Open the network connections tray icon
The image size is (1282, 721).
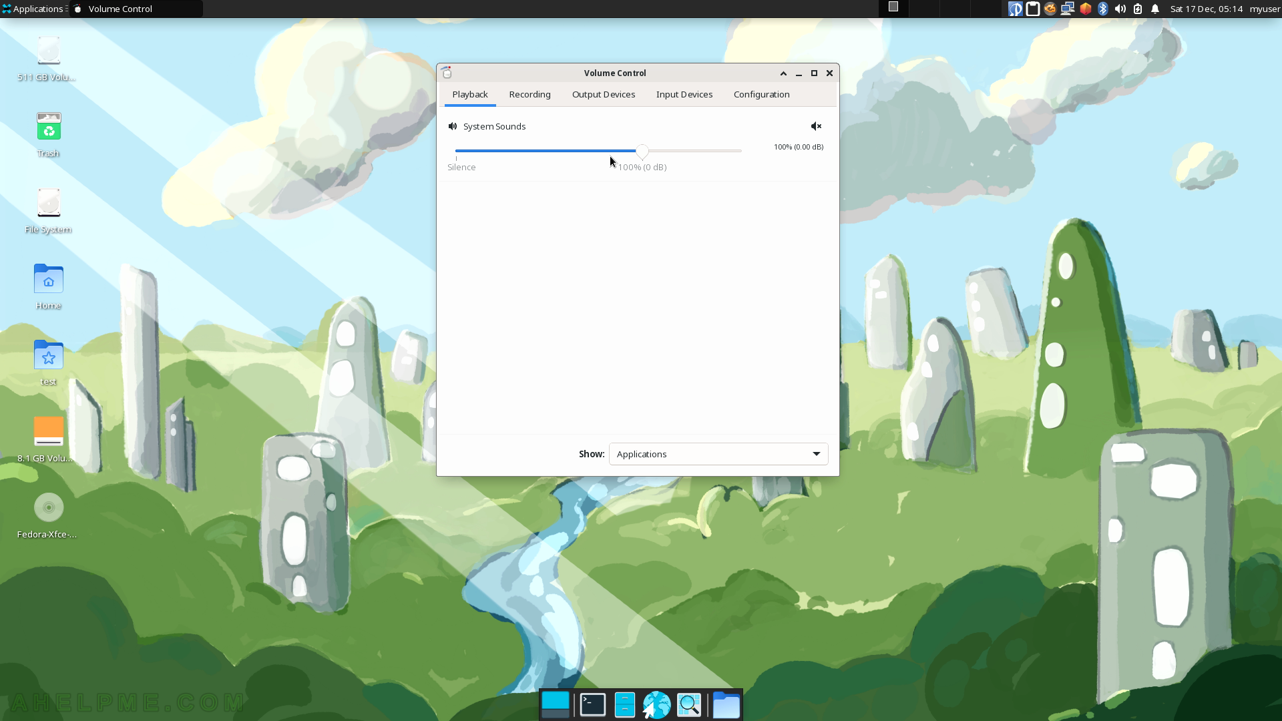pos(1068,9)
